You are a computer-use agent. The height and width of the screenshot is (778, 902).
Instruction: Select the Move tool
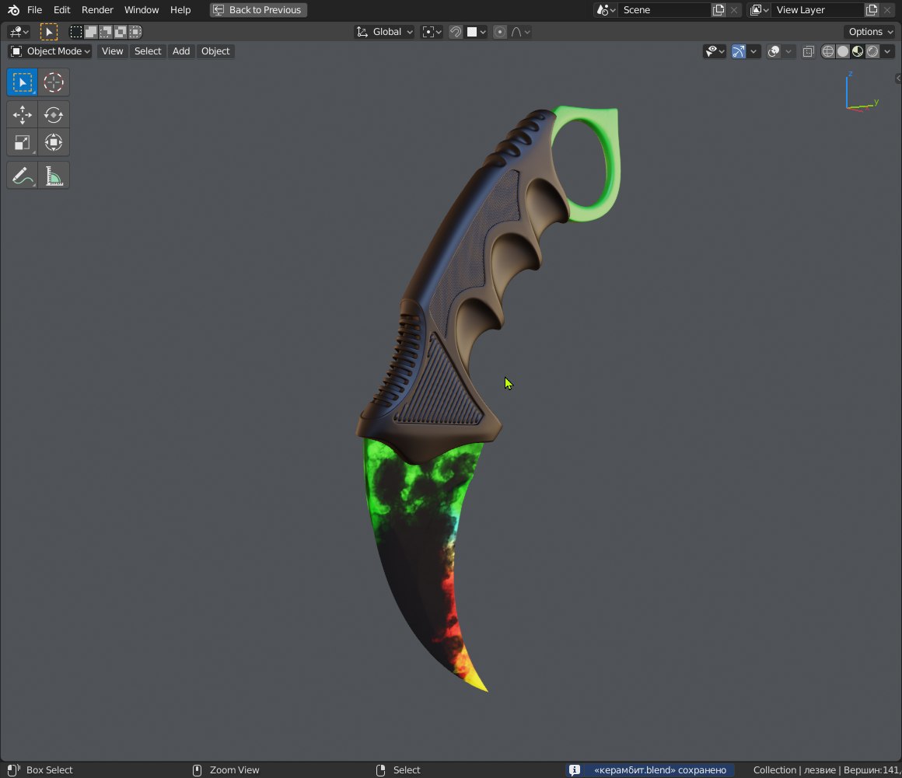23,114
